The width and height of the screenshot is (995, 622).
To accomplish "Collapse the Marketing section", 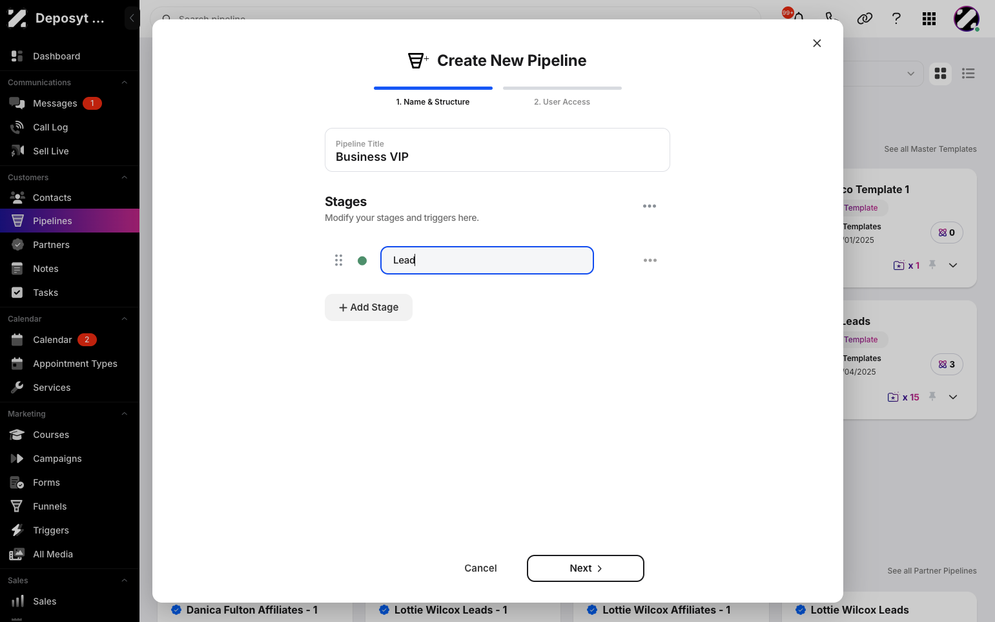I will tap(125, 414).
